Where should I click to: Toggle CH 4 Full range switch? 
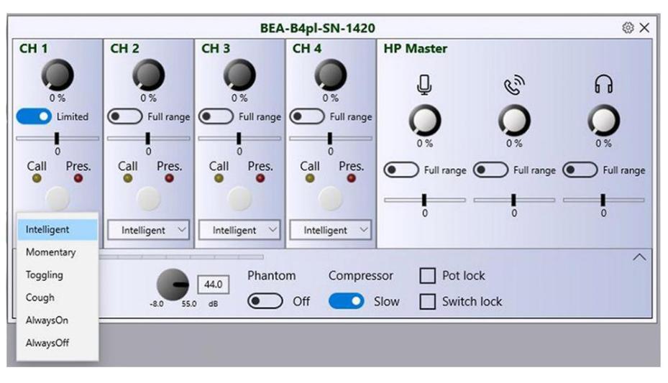(307, 116)
